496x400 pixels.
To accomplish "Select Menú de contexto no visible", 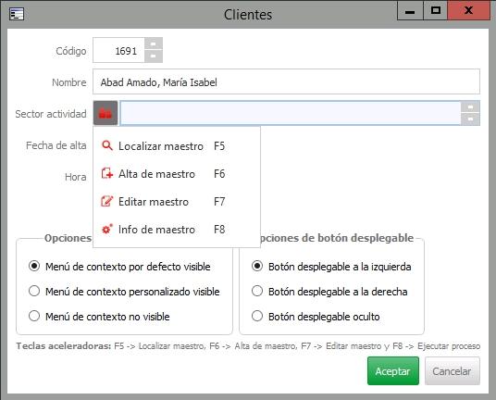I will [34, 316].
